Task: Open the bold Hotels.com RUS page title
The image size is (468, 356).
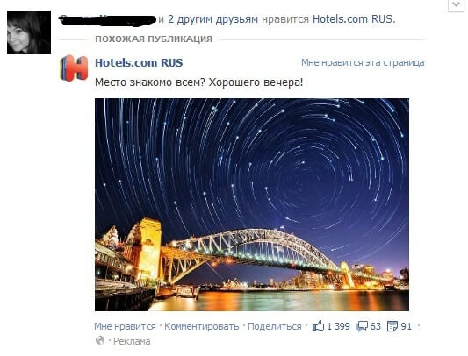Action: pos(139,63)
